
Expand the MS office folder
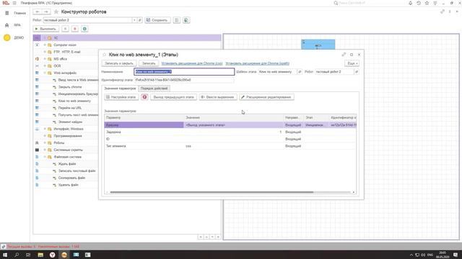[x=45, y=59]
